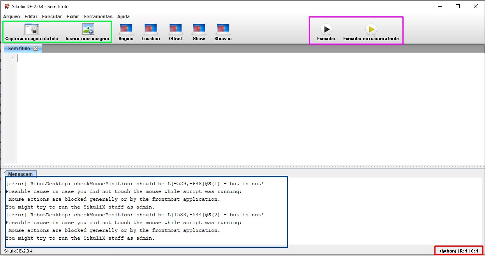
Task: Click the error line mentioning L[-529,-648]@S(1)
Action: (x=135, y=184)
